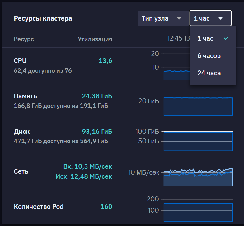
Task: Click the "Память" resource label
Action: point(26,96)
